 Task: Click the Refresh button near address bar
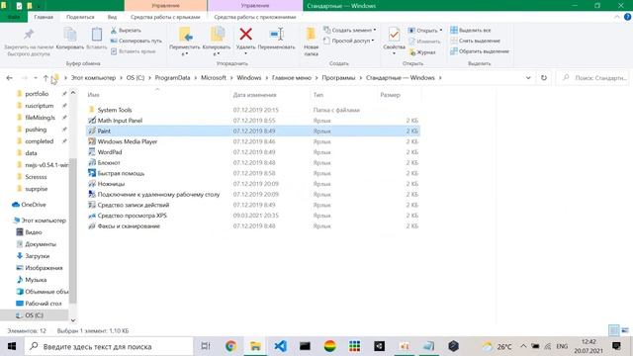pyautogui.click(x=544, y=78)
